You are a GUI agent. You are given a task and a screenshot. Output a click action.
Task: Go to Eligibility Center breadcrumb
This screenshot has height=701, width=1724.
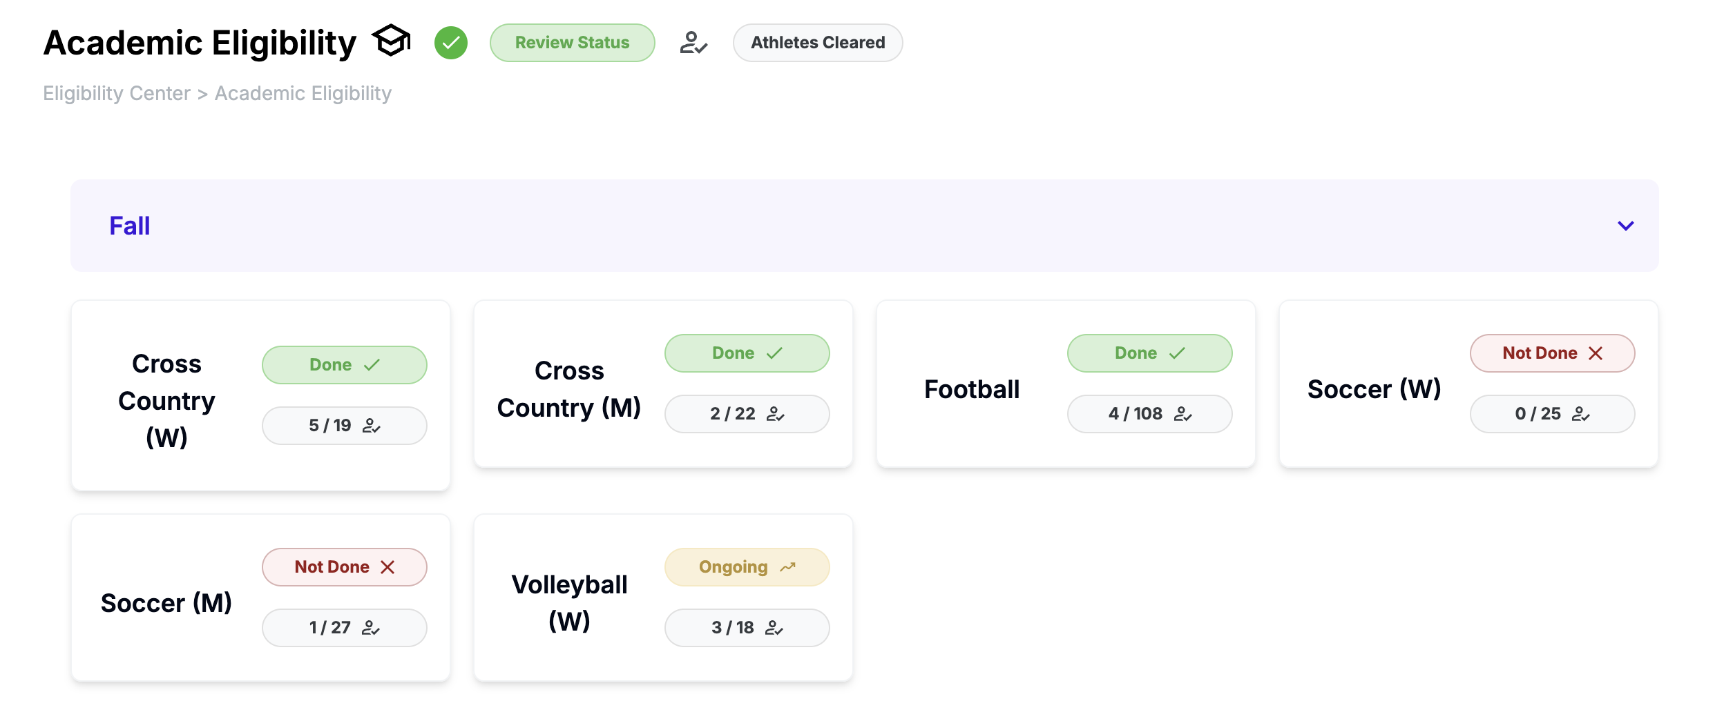(x=117, y=93)
